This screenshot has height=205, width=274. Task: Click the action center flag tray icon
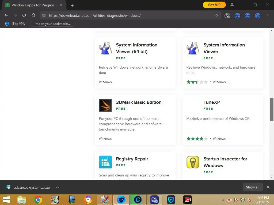click(x=236, y=200)
